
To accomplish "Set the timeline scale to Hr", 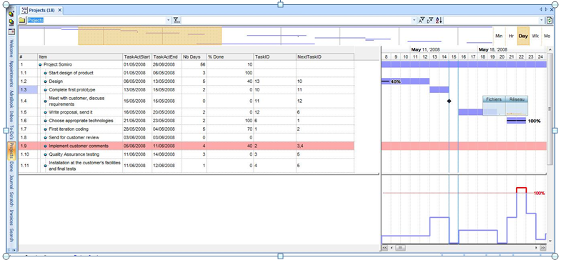I will (x=511, y=36).
